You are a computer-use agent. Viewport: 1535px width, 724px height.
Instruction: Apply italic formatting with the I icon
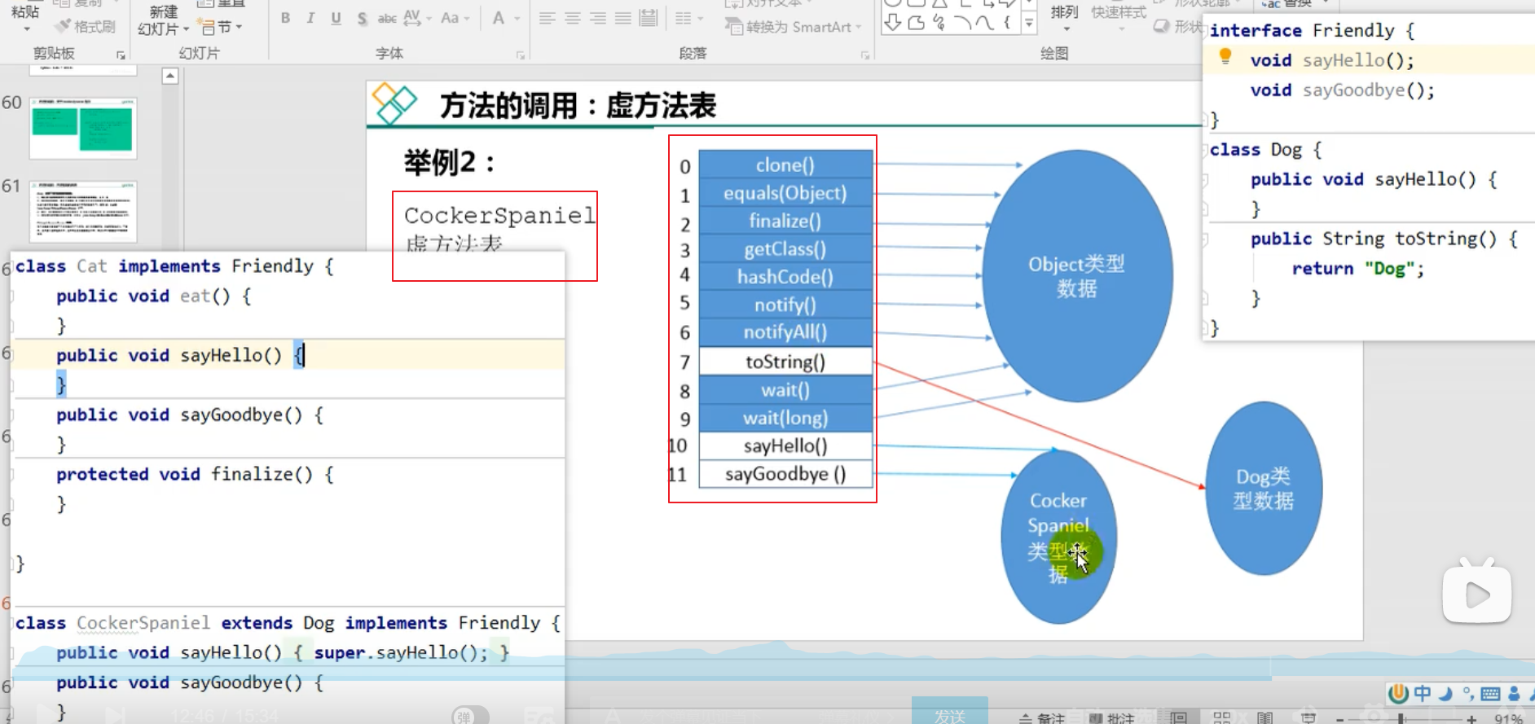click(x=310, y=18)
